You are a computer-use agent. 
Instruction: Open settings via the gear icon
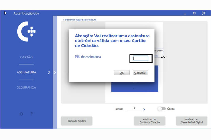coord(21,114)
